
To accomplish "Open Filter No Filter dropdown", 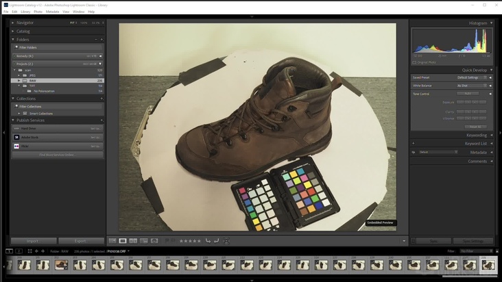I will (x=477, y=251).
